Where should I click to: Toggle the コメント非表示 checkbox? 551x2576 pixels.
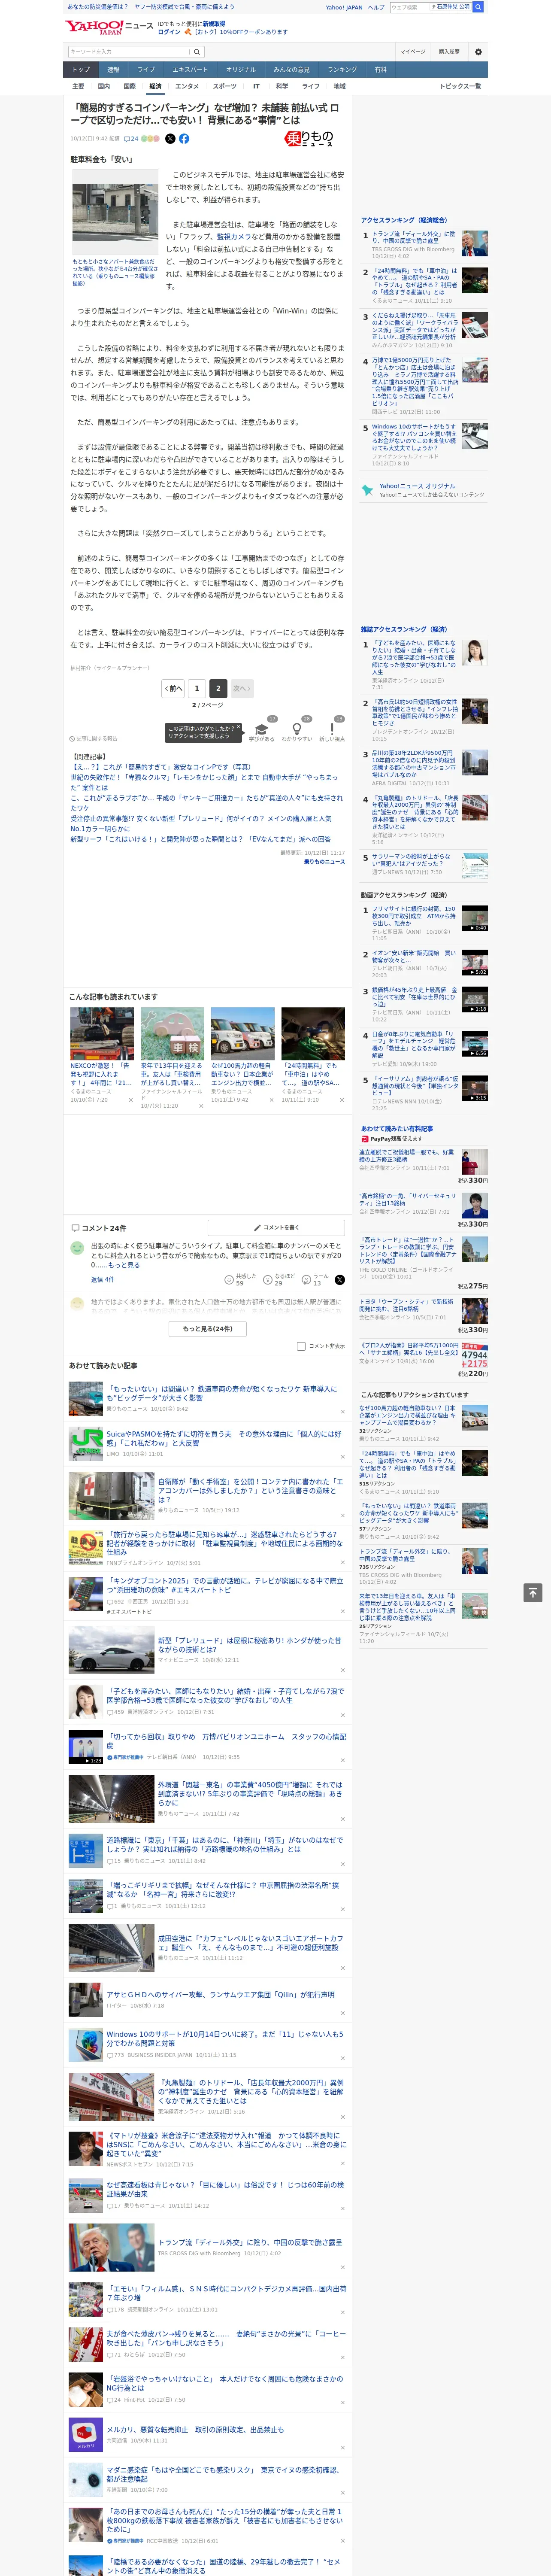301,1346
